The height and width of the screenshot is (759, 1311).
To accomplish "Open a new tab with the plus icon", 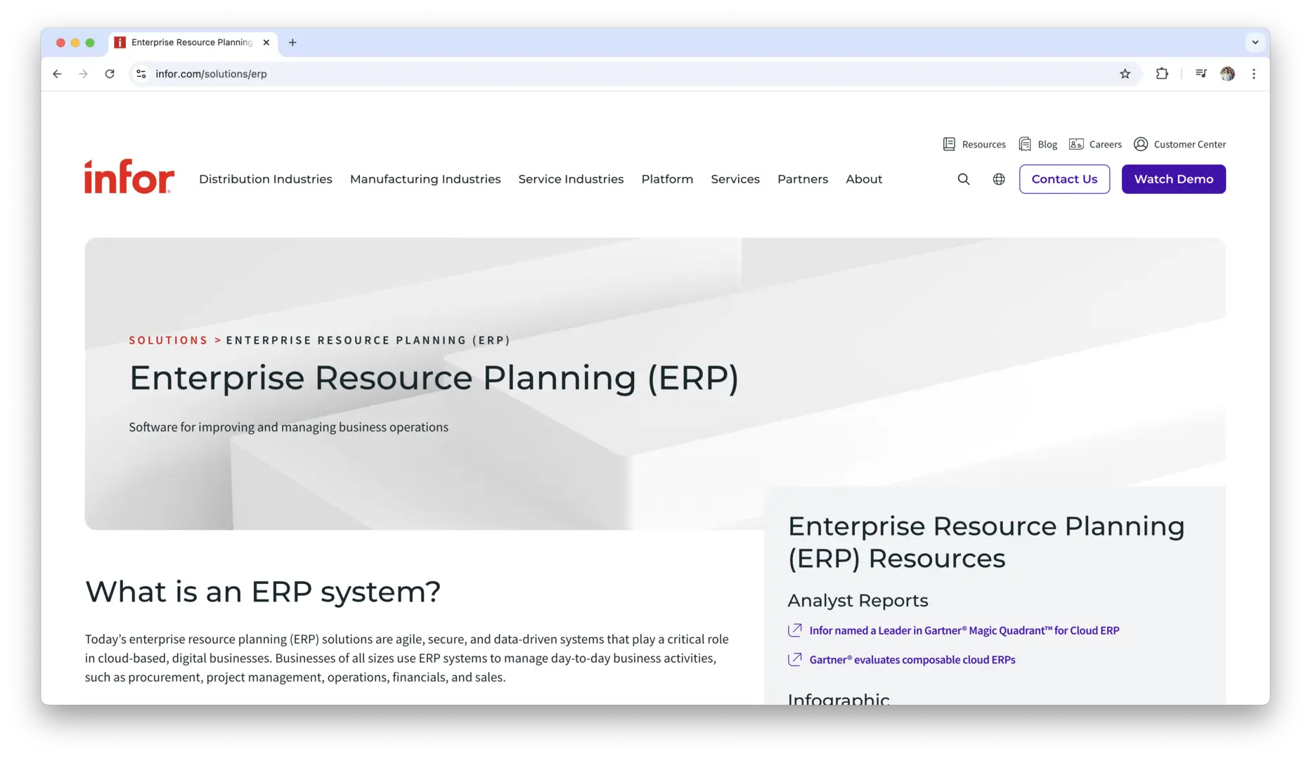I will click(292, 42).
